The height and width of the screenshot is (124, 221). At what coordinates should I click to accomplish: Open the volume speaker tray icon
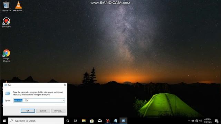pos(201,121)
